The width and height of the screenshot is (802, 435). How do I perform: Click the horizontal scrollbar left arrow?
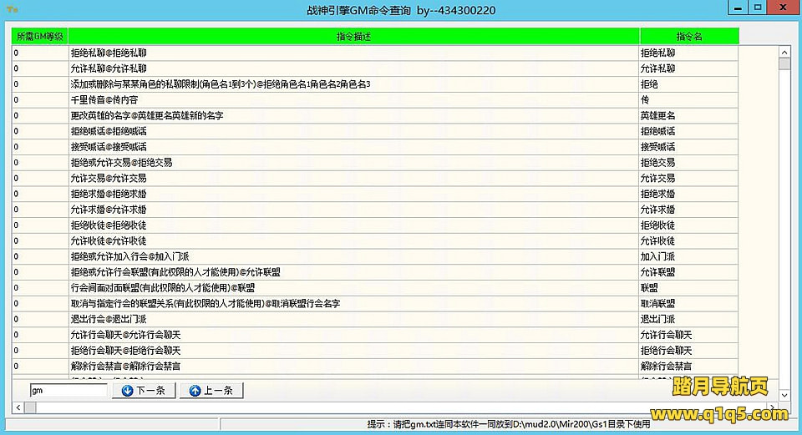(x=18, y=407)
